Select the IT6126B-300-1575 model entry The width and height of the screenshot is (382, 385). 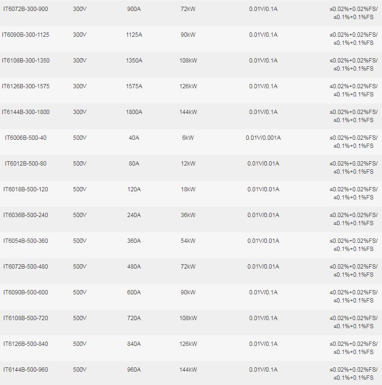pyautogui.click(x=26, y=86)
